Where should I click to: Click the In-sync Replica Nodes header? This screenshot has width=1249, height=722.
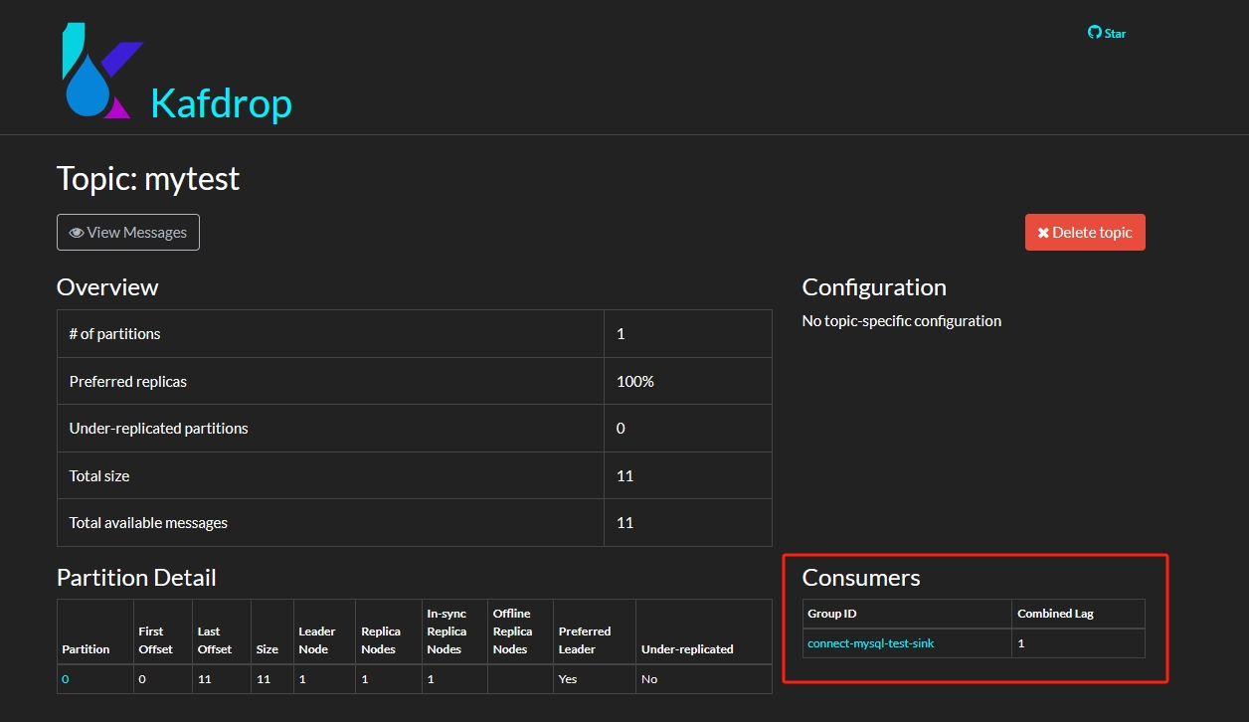coord(446,632)
